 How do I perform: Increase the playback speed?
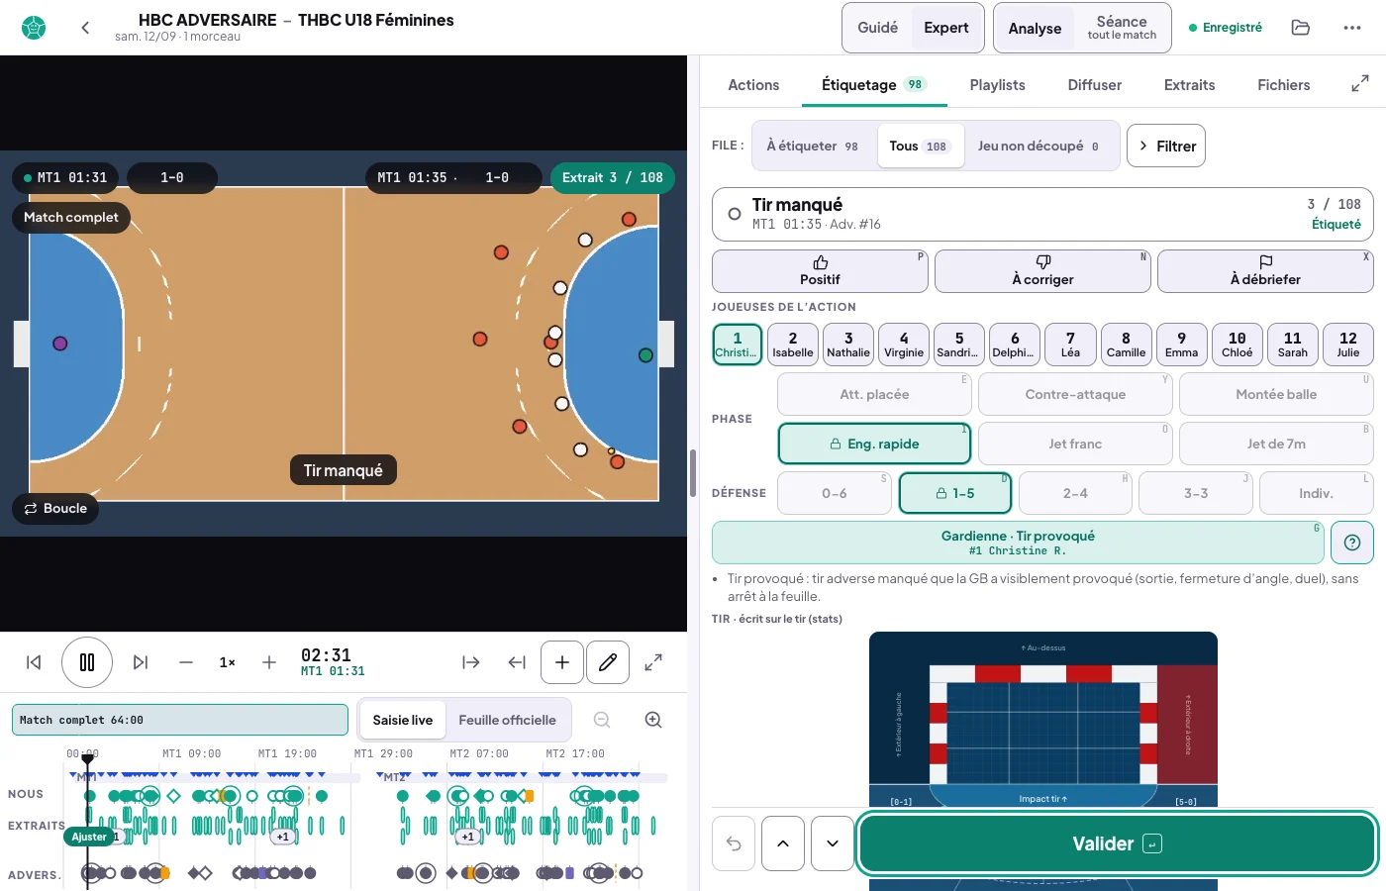point(269,662)
